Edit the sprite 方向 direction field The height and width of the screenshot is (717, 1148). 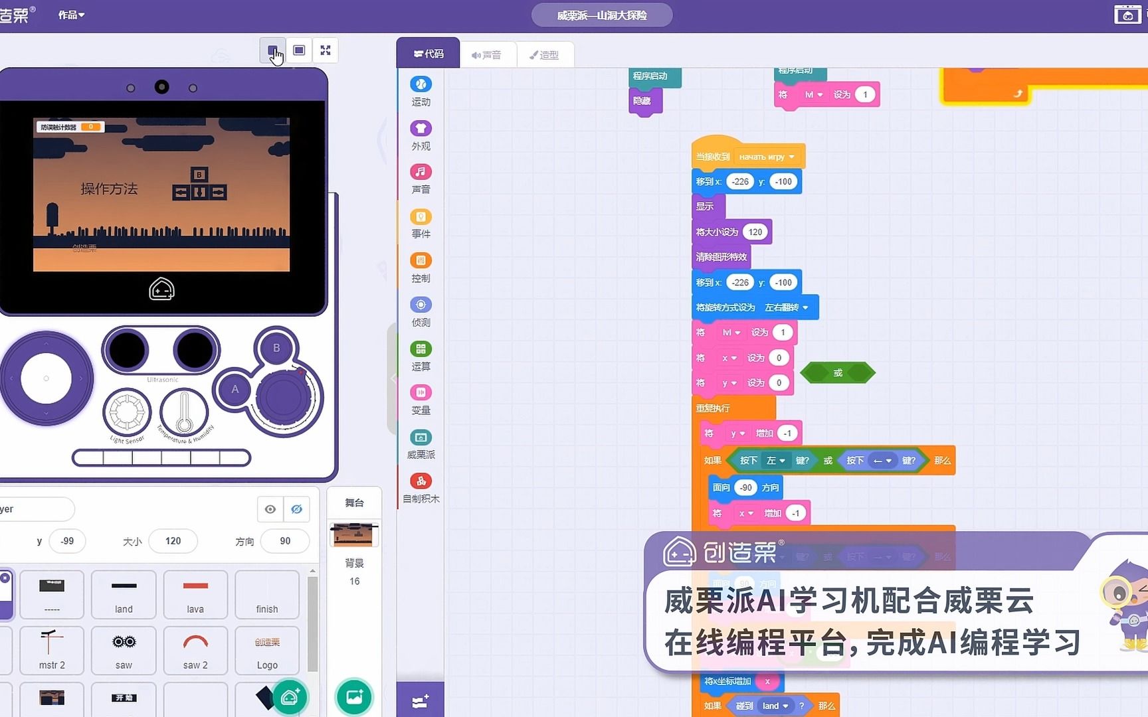pyautogui.click(x=285, y=541)
